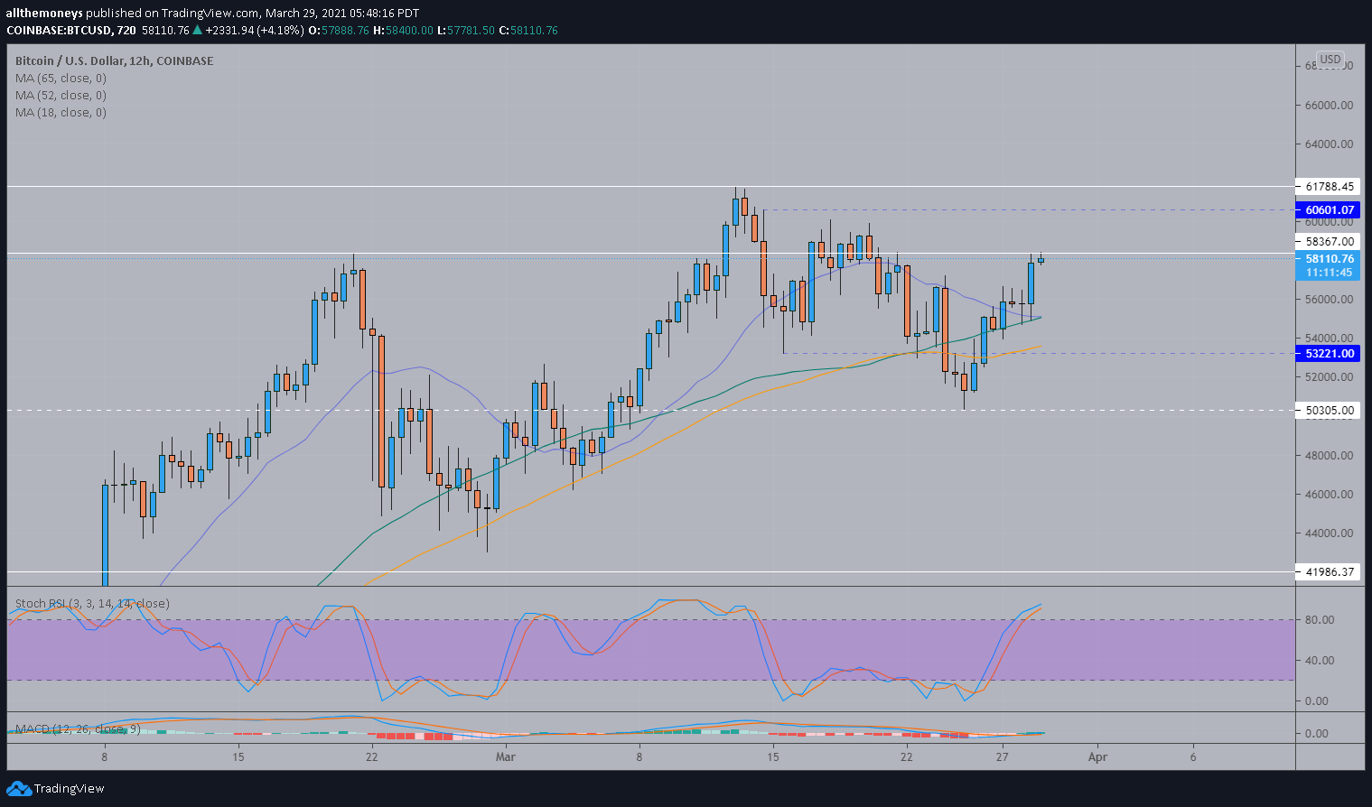This screenshot has height=807, width=1372.
Task: Click the 64000.00 axis tick label
Action: point(1330,144)
